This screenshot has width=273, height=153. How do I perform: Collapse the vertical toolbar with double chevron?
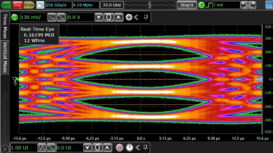[136, 17]
